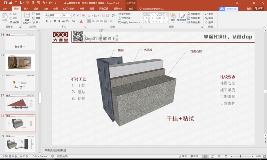This screenshot has width=267, height=160.
Task: Insert an oval from the shapes gallery
Action: click(164, 14)
